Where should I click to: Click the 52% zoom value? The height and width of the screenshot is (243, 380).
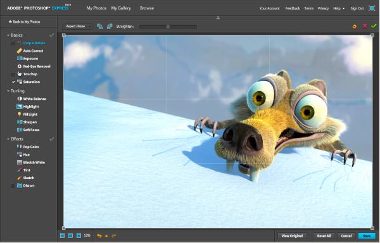tap(87, 235)
